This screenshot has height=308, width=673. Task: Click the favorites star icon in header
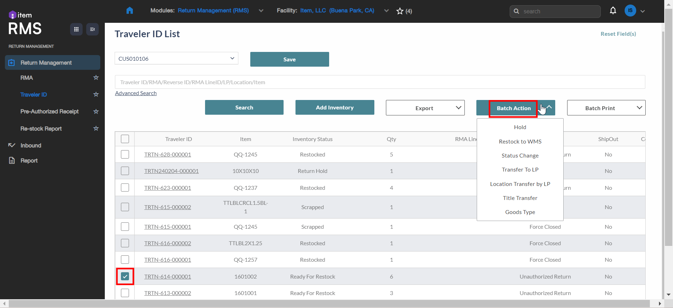coord(400,11)
